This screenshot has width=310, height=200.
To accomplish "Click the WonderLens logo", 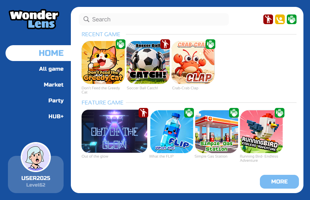I will (34, 19).
